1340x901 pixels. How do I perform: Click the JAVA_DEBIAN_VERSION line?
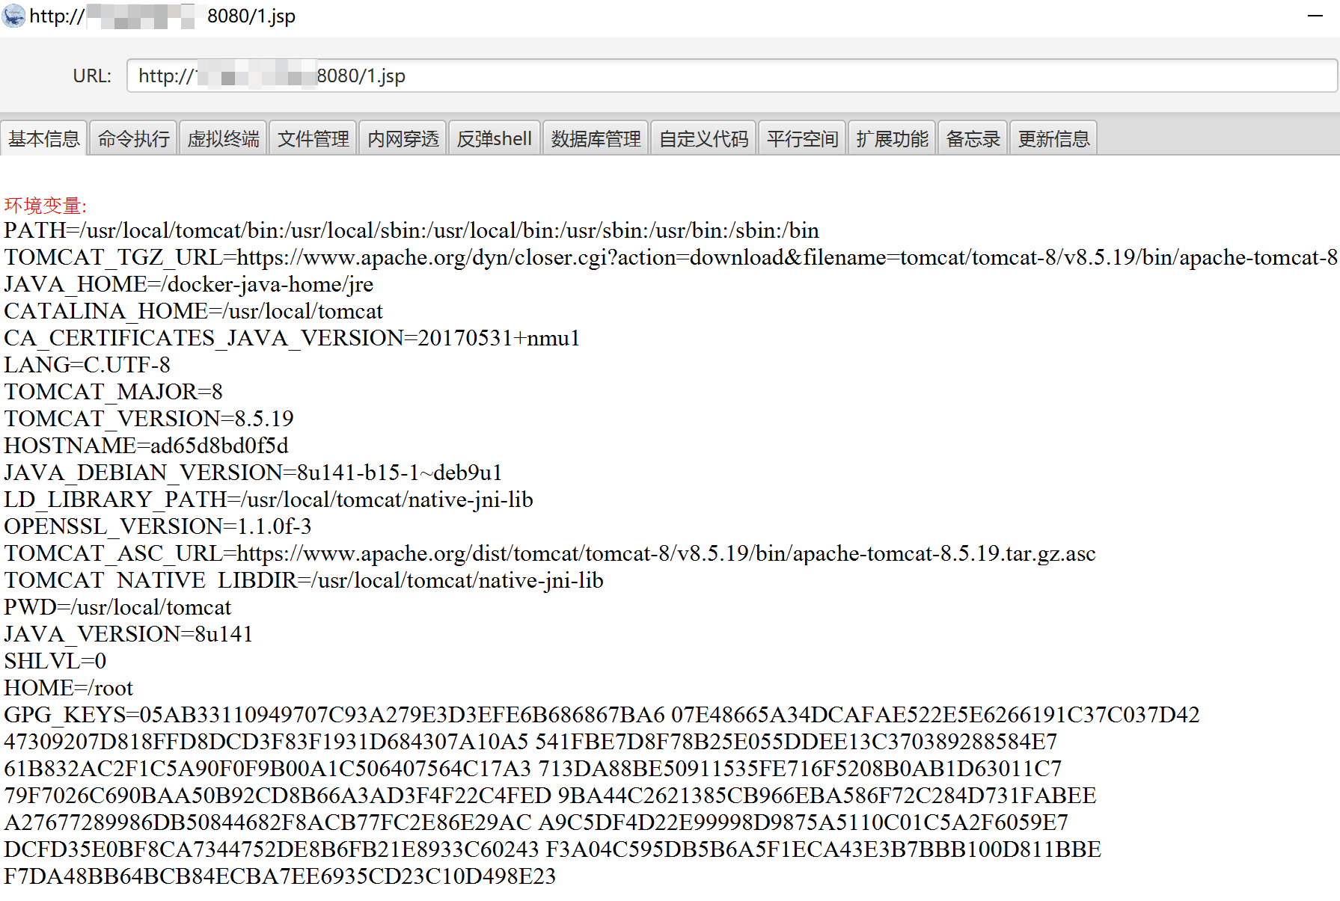pos(253,473)
